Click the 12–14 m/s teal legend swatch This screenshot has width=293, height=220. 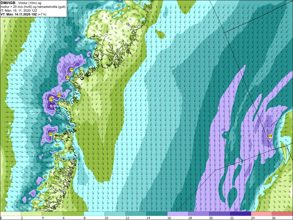[x=136, y=214]
